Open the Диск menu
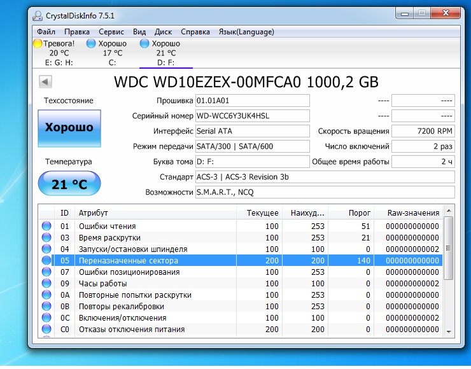This screenshot has width=471, height=369. 163,32
